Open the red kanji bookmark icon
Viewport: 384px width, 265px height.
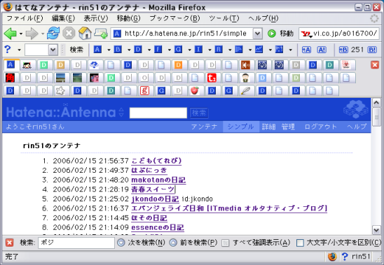click(10, 78)
